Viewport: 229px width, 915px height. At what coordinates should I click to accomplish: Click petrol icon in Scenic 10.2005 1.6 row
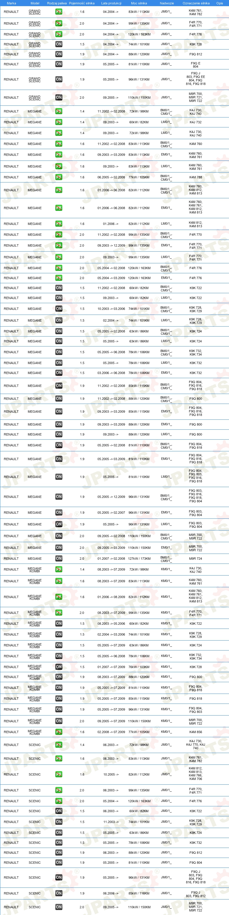click(59, 774)
